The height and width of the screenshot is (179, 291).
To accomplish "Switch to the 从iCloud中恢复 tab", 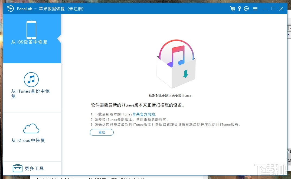I will point(28,140).
